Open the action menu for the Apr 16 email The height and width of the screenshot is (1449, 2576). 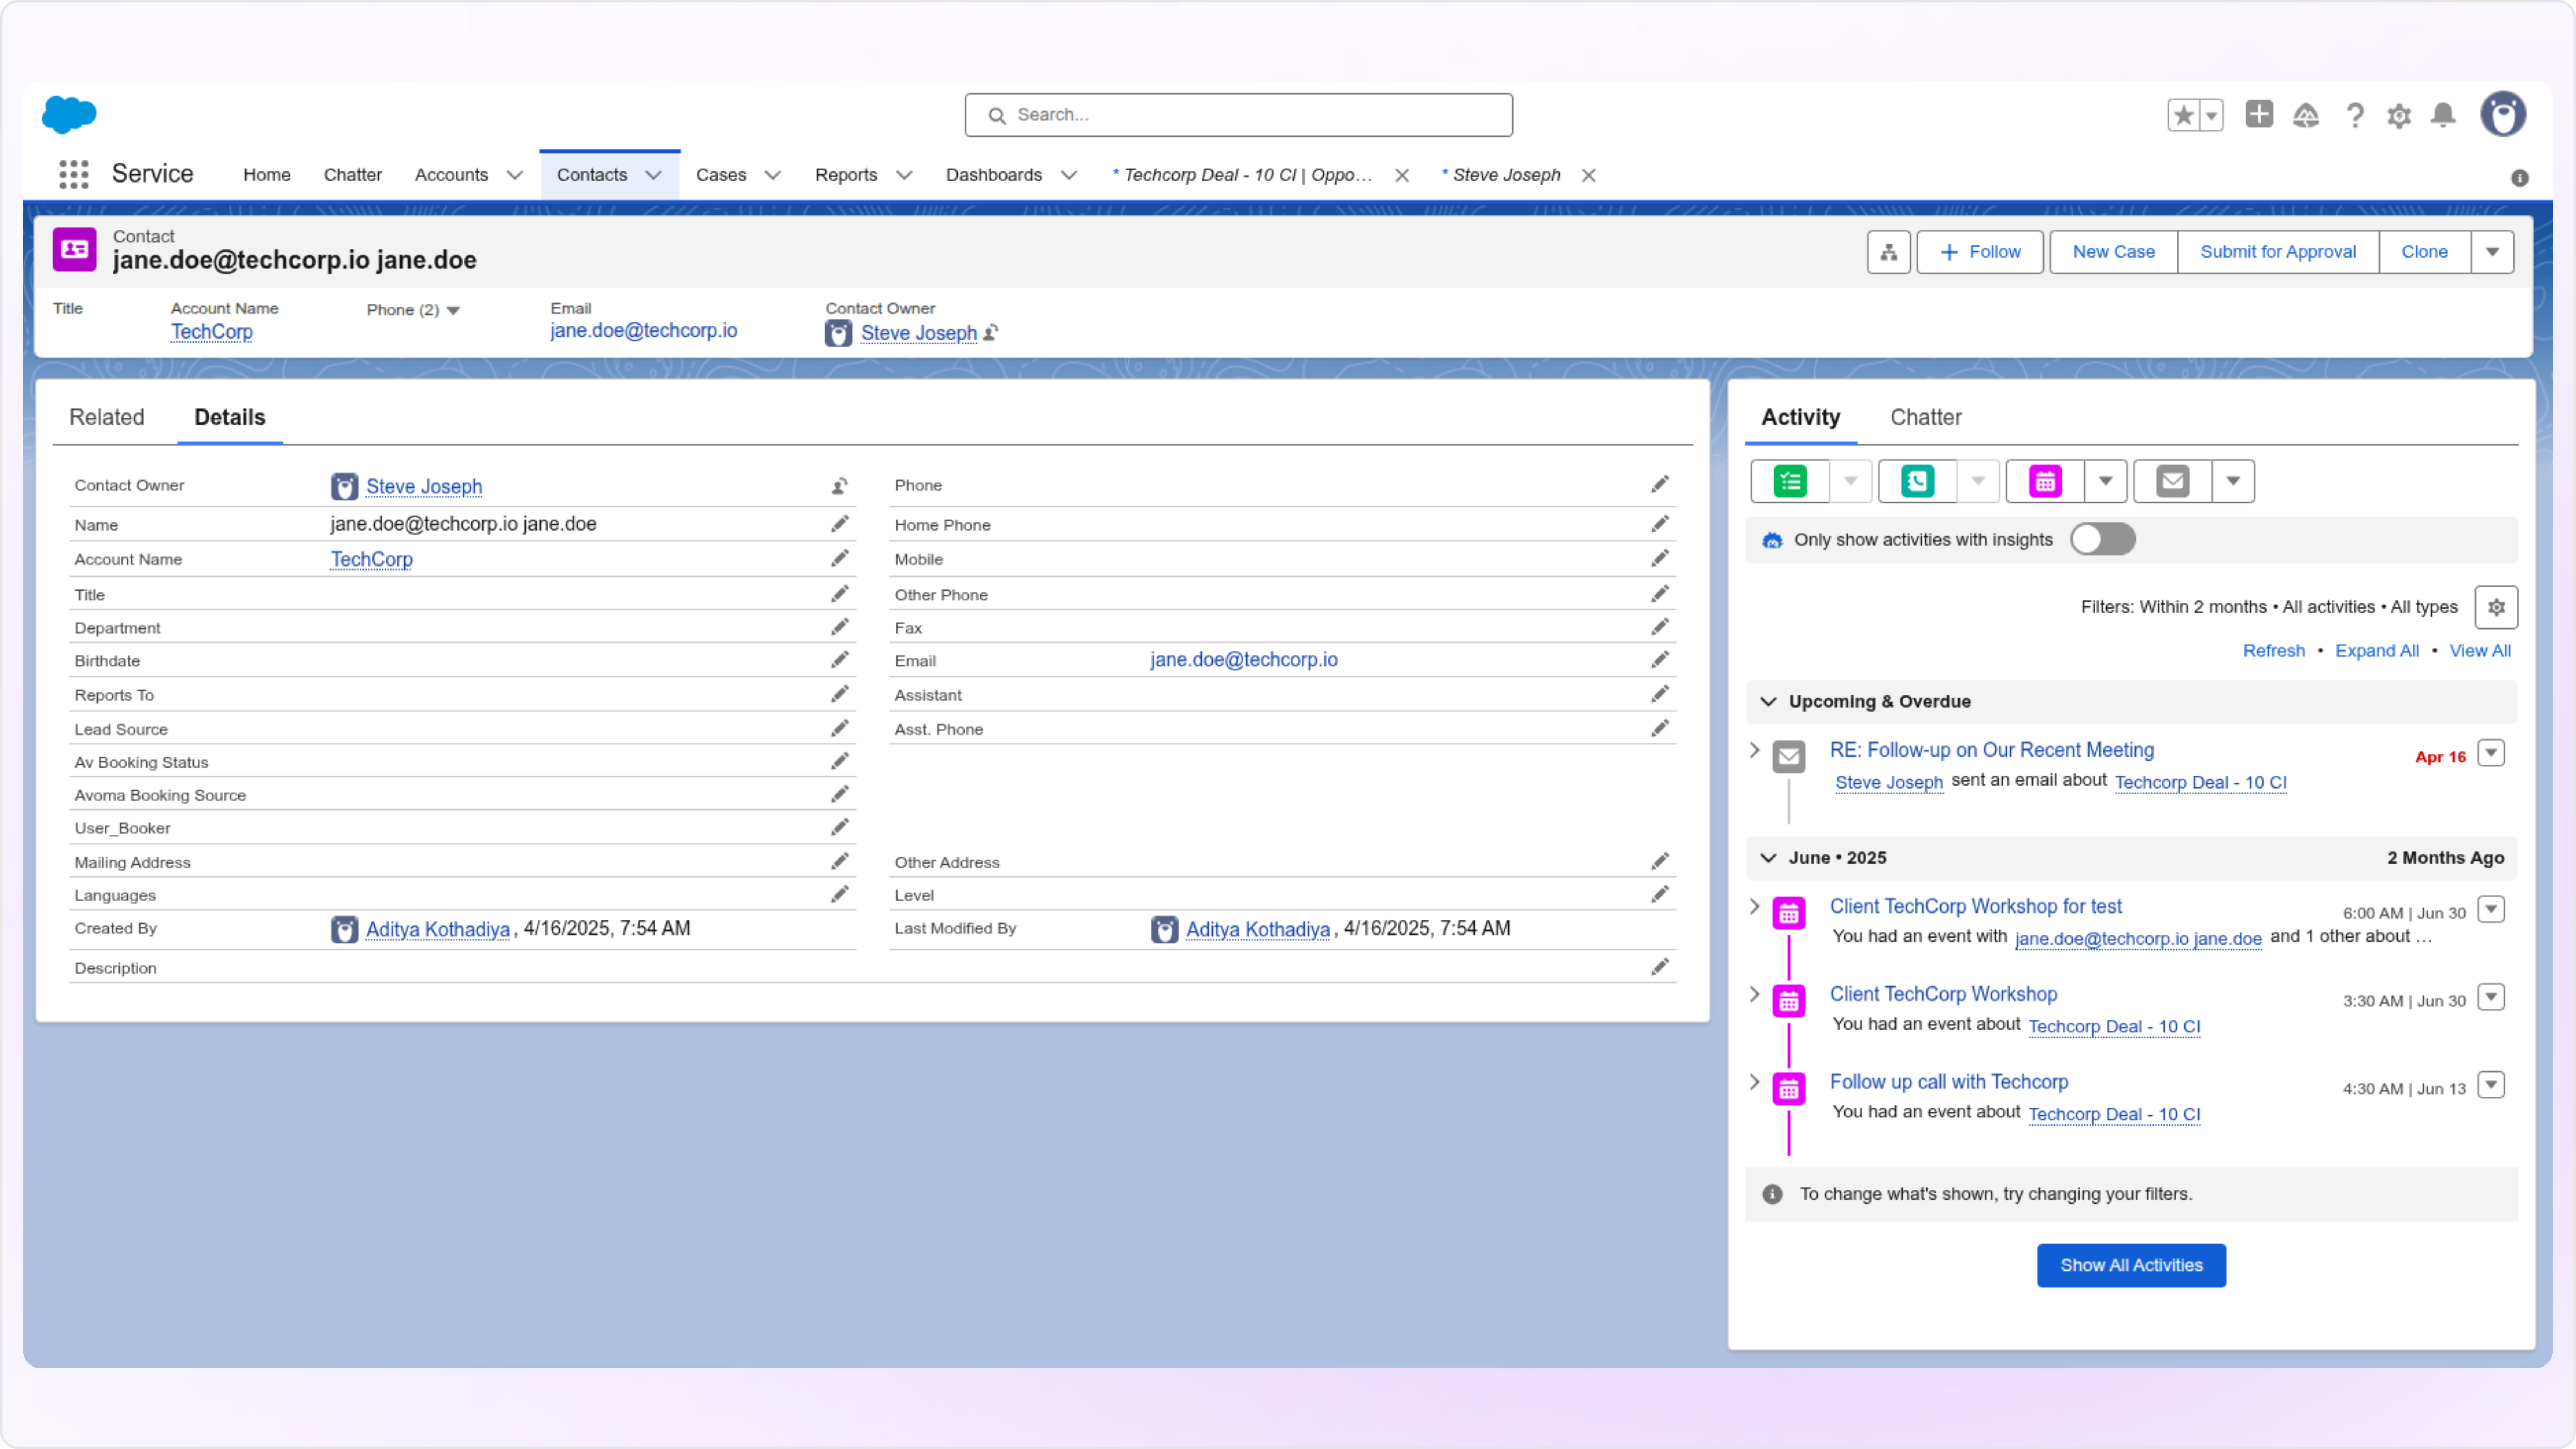[2491, 753]
